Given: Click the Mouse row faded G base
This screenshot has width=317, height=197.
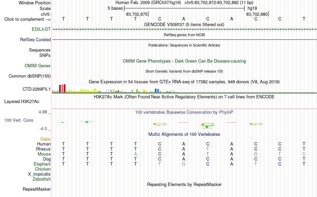Looking at the screenshot, I should pos(256,154).
